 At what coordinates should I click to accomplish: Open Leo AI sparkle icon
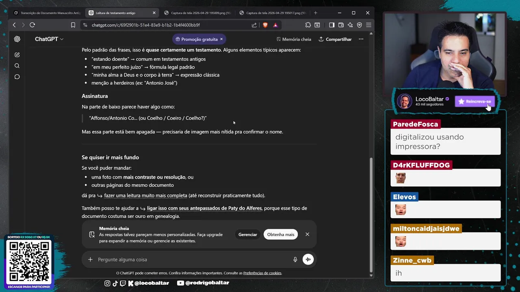point(350,25)
